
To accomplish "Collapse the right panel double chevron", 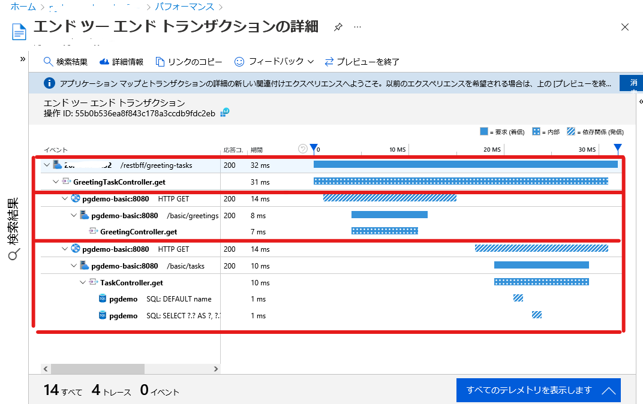I will (641, 102).
